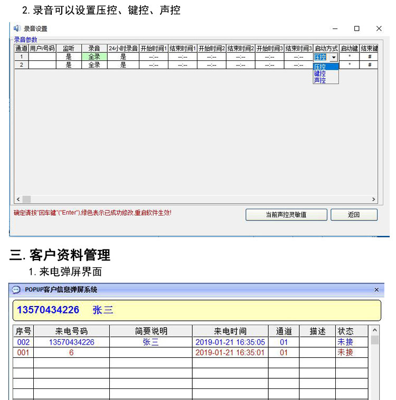The height and width of the screenshot is (400, 396).
Task: Click the 启动方式 column header
Action: click(326, 48)
